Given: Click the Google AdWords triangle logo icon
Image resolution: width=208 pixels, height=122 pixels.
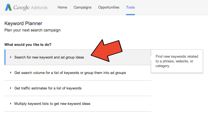Looking at the screenshot, I should tap(8, 7).
